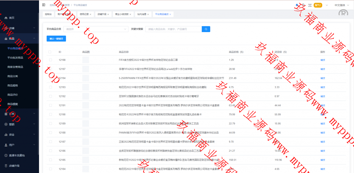The image size is (354, 173).
Task: Close the 站内消息 tab
Action: [x=148, y=14]
